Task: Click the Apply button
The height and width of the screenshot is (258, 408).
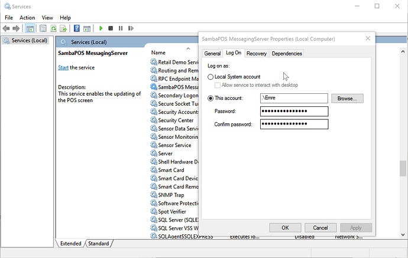Action: click(356, 228)
